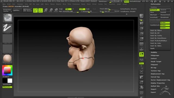Adjust the See-through slider

pos(116,1)
